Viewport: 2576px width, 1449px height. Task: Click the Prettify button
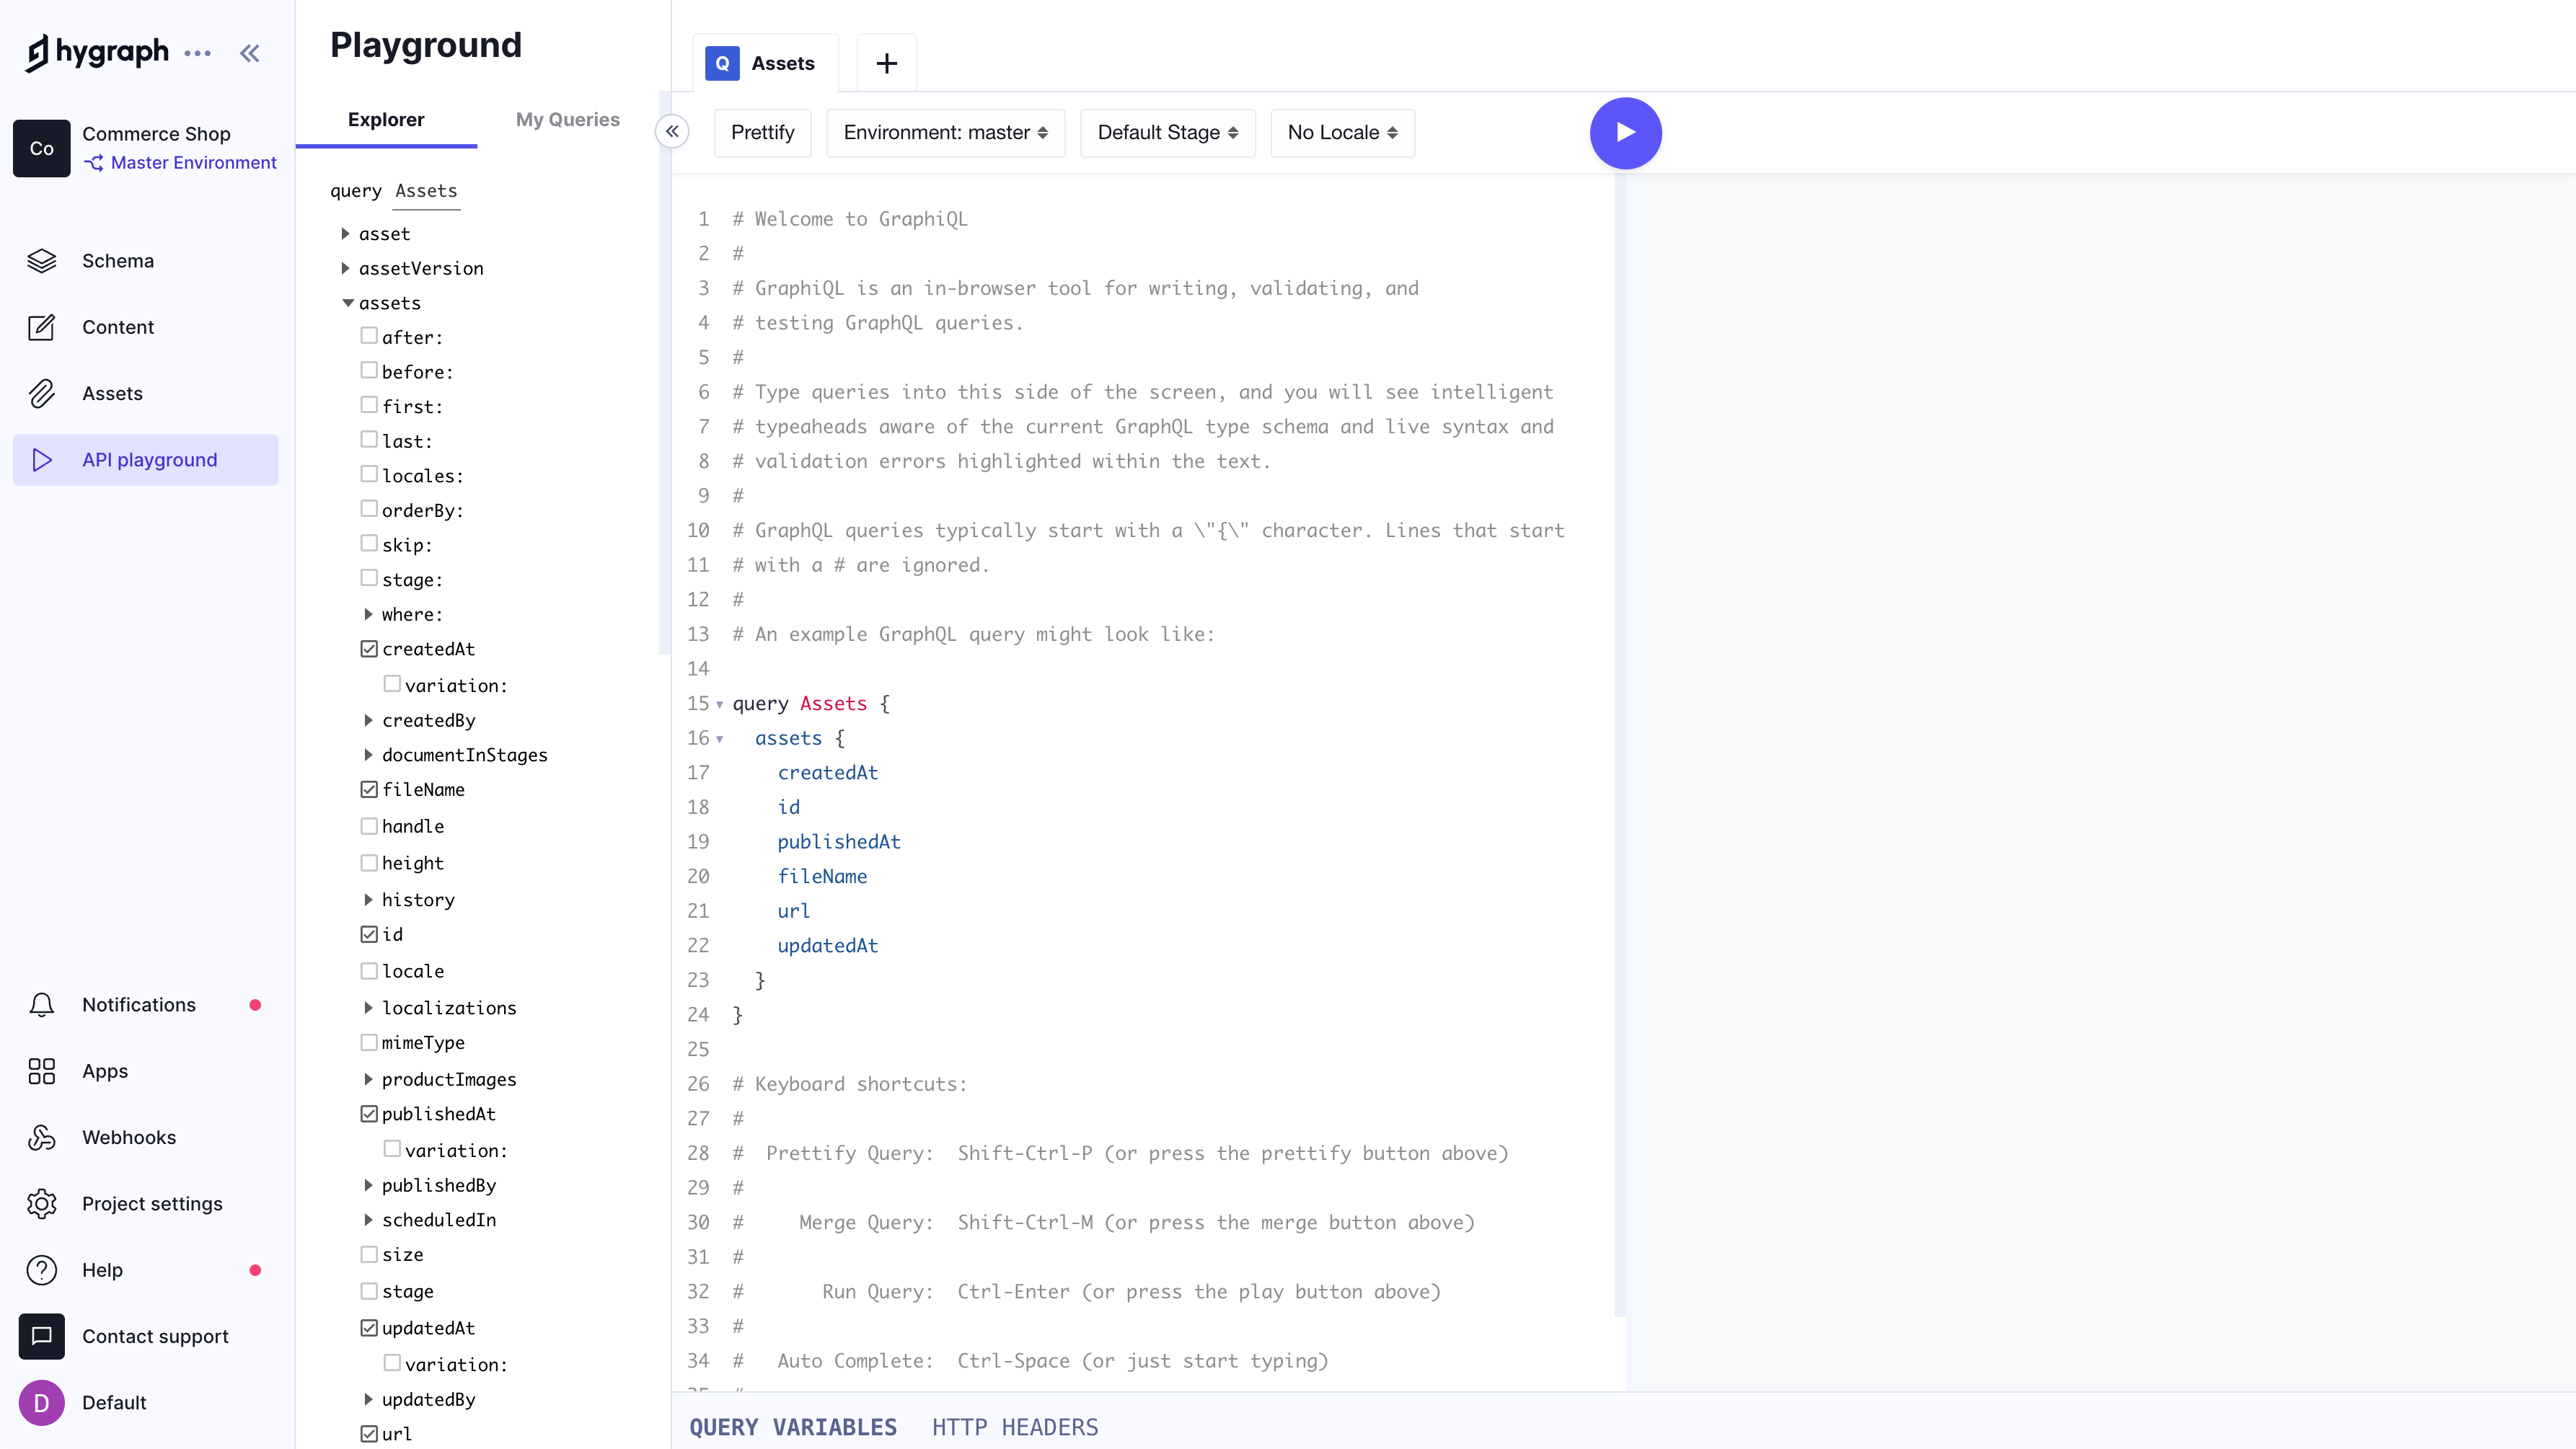762,133
